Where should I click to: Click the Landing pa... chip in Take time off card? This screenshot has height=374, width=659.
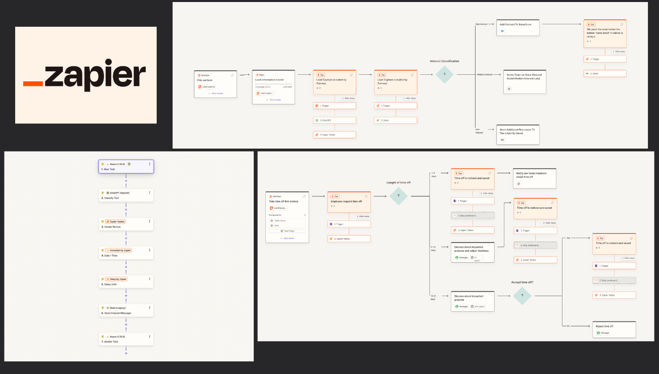tap(279, 208)
